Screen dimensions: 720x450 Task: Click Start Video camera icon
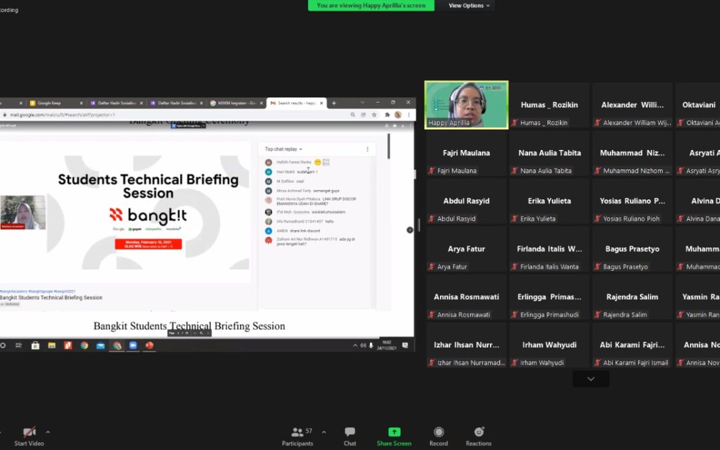click(29, 433)
